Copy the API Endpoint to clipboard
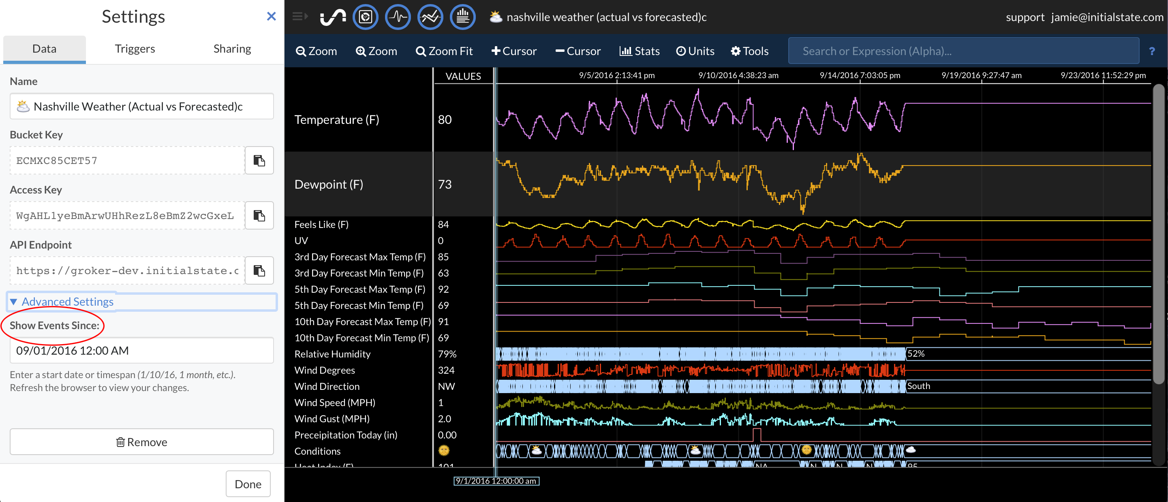This screenshot has height=502, width=1168. (x=259, y=270)
